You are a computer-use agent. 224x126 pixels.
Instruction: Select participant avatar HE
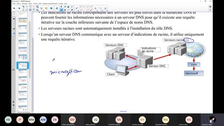tap(8, 120)
